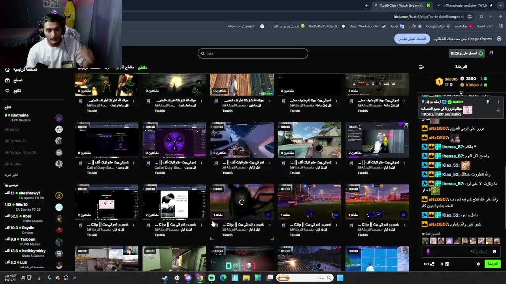Open Microsoft Edge from the taskbar
Viewport: 506px width, 284px height.
tap(223, 278)
